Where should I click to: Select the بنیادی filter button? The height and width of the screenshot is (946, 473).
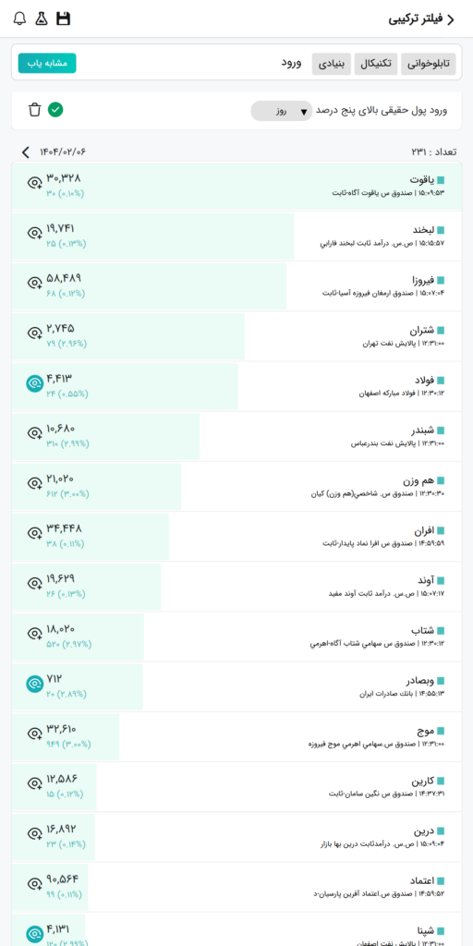point(332,64)
